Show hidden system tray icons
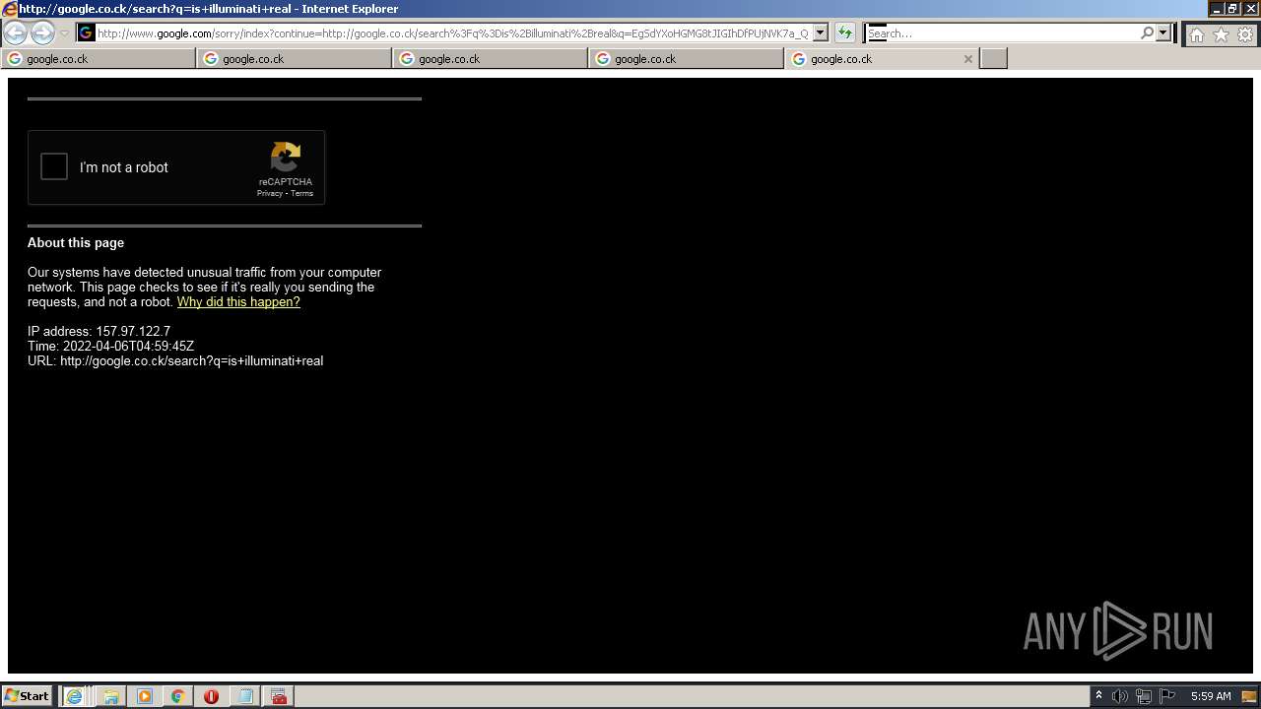1261x709 pixels. click(x=1099, y=696)
